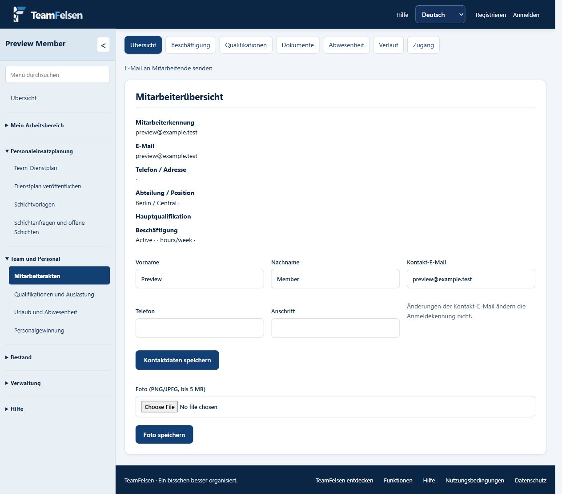The height and width of the screenshot is (494, 562).
Task: Click the Foto speichern button
Action: (164, 435)
